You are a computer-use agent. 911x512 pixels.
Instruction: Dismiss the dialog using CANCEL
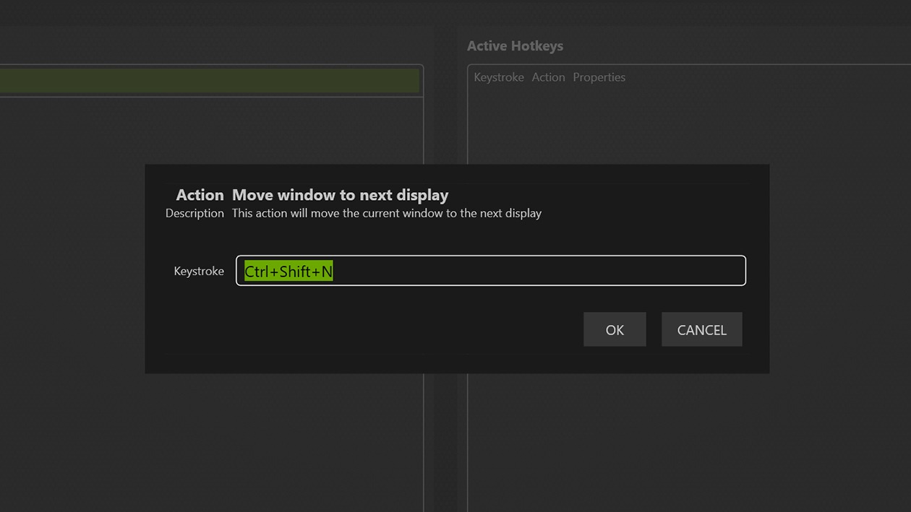pos(701,329)
